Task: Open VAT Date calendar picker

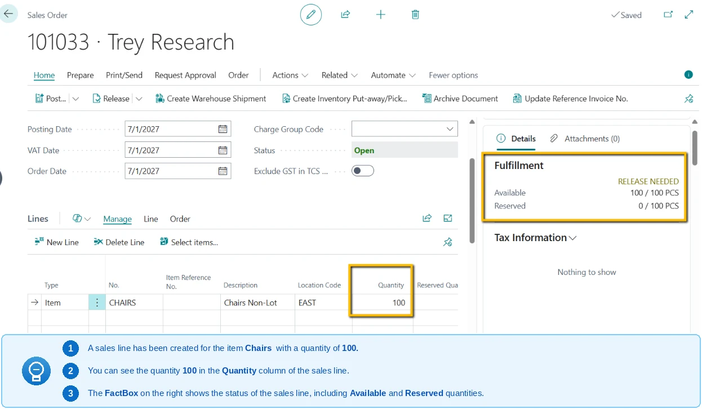Action: (223, 150)
